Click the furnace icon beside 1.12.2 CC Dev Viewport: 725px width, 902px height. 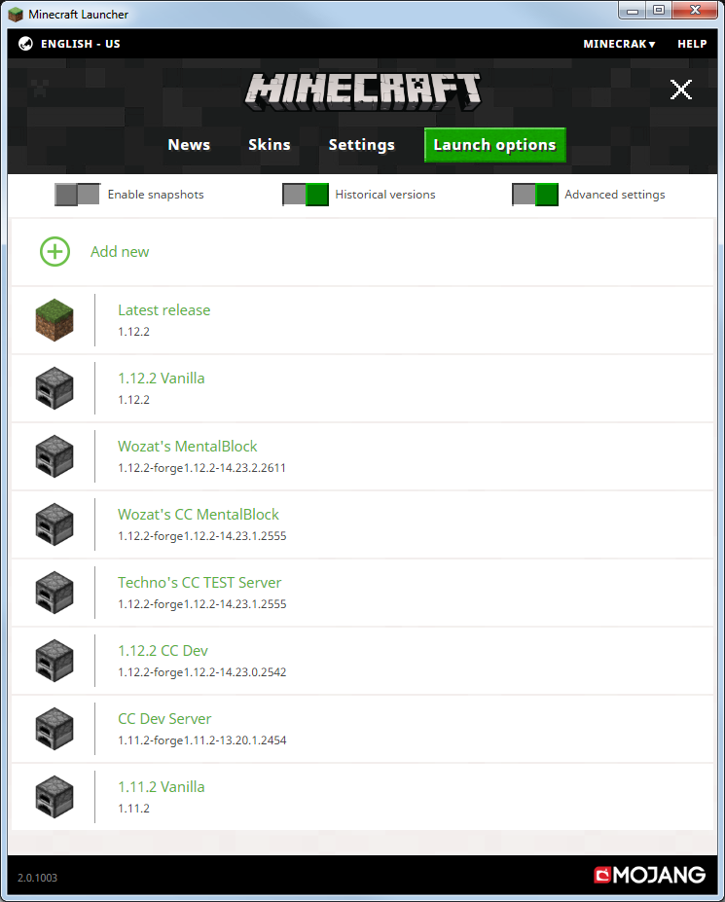click(x=54, y=661)
